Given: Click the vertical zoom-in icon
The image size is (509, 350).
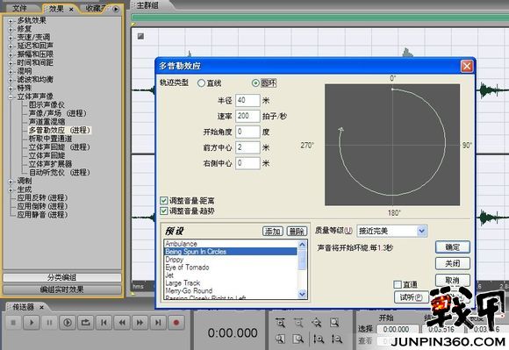Looking at the screenshot, I should [319, 339].
